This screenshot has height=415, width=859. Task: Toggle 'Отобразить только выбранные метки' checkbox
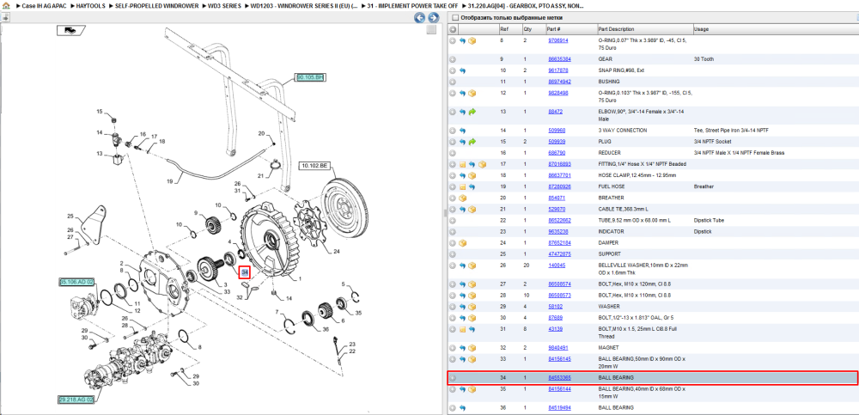(x=454, y=17)
